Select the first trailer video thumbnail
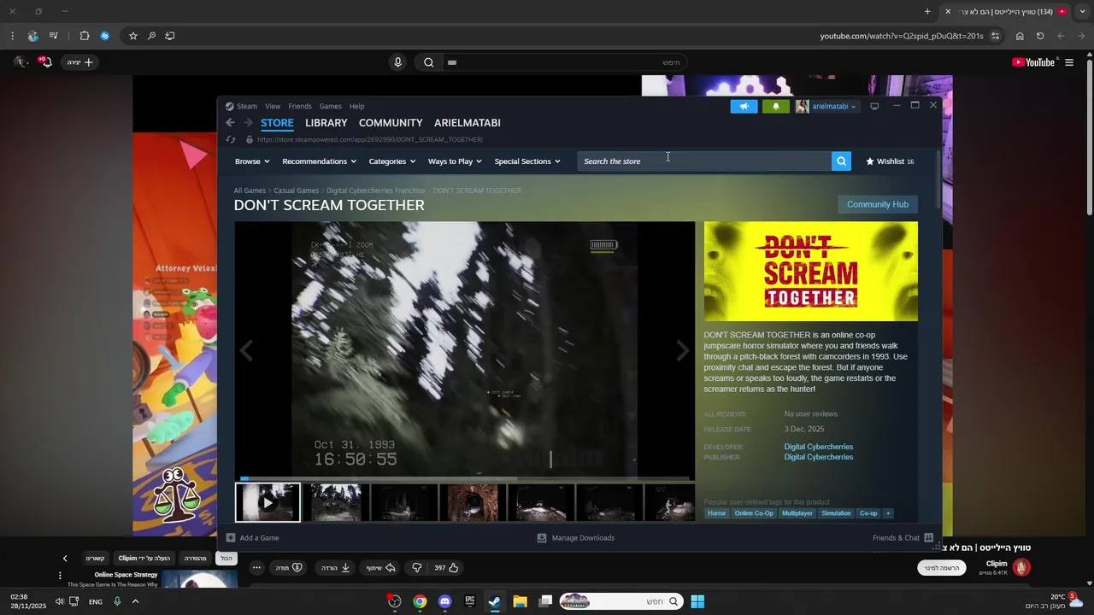Viewport: 1094px width, 615px height. pyautogui.click(x=268, y=502)
